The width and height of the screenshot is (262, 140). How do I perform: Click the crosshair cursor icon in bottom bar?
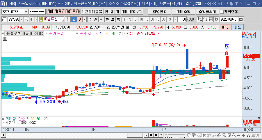(x=204, y=135)
